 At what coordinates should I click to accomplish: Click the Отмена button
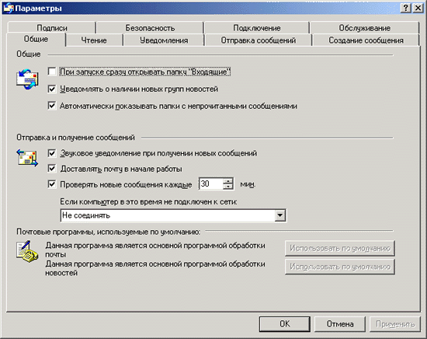pos(340,323)
